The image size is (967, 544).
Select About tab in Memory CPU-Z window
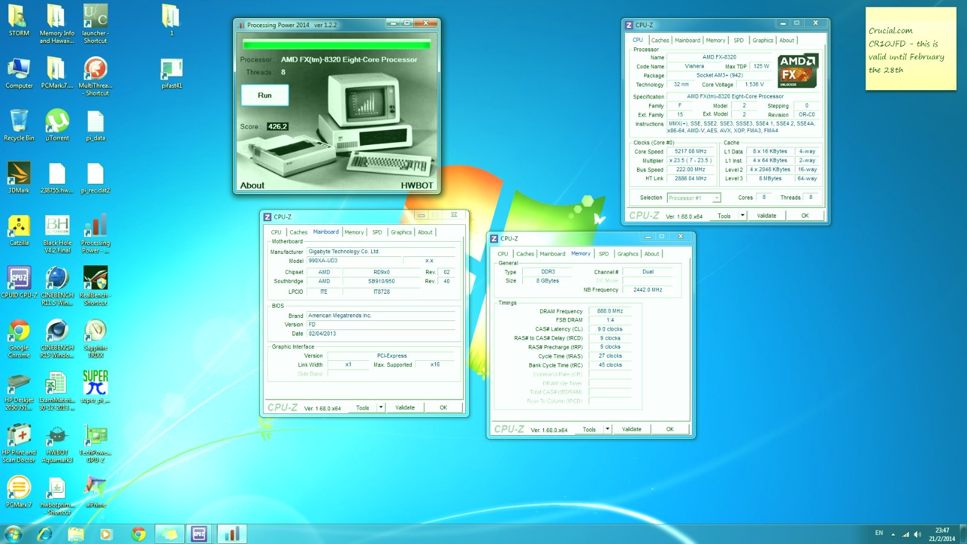(652, 254)
